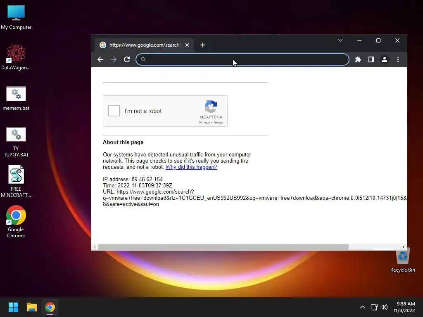Viewport: 423px width, 317px height.
Task: Click the search magnifier in the address bar
Action: point(143,59)
